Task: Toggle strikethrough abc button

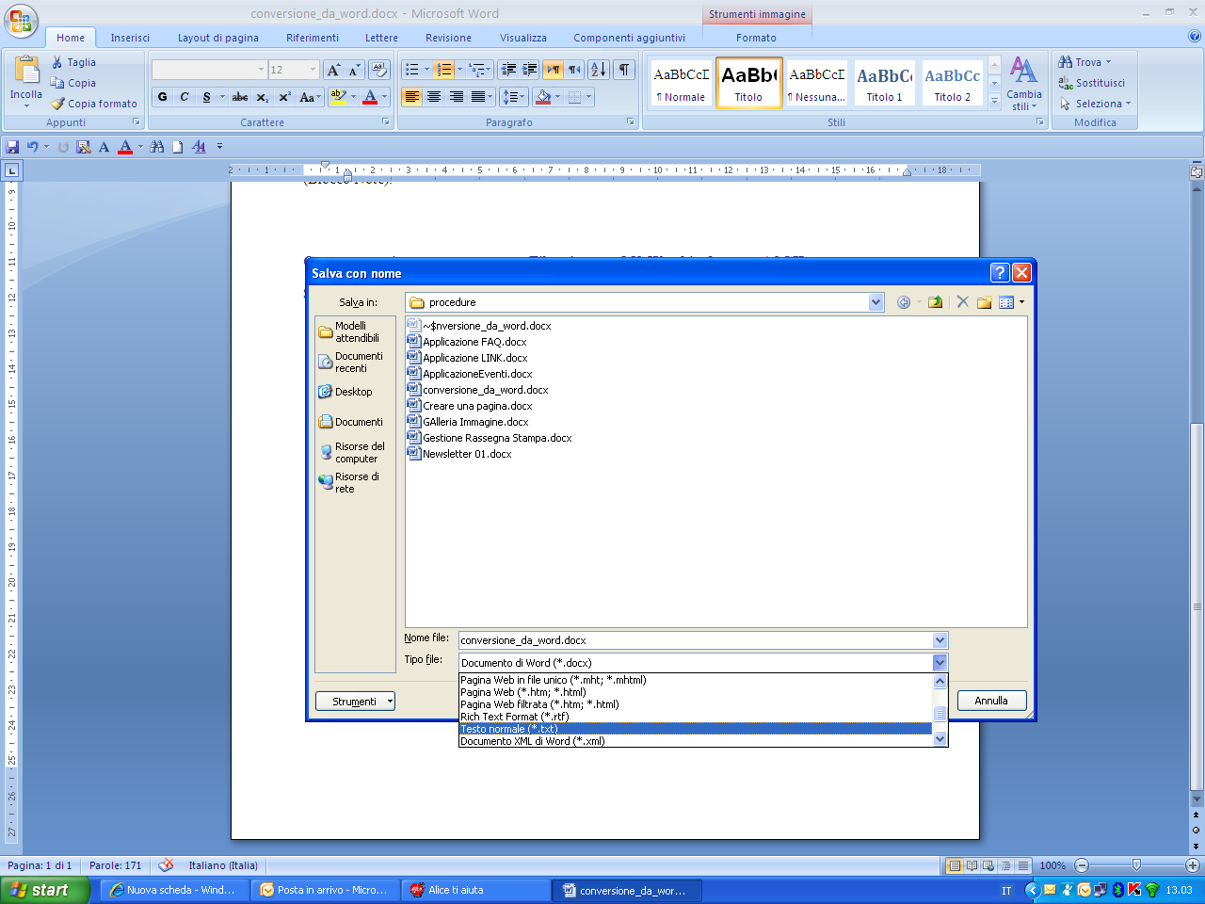Action: [x=240, y=97]
